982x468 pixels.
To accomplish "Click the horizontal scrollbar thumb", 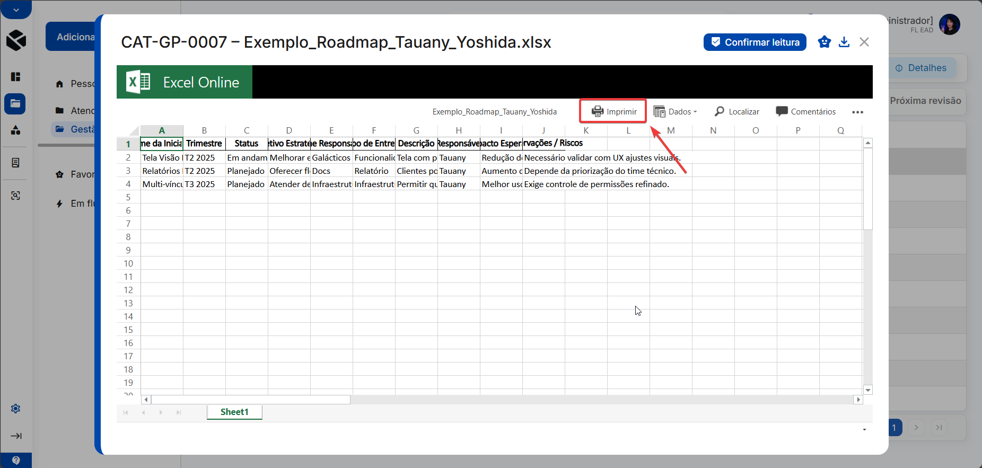I will pos(250,400).
